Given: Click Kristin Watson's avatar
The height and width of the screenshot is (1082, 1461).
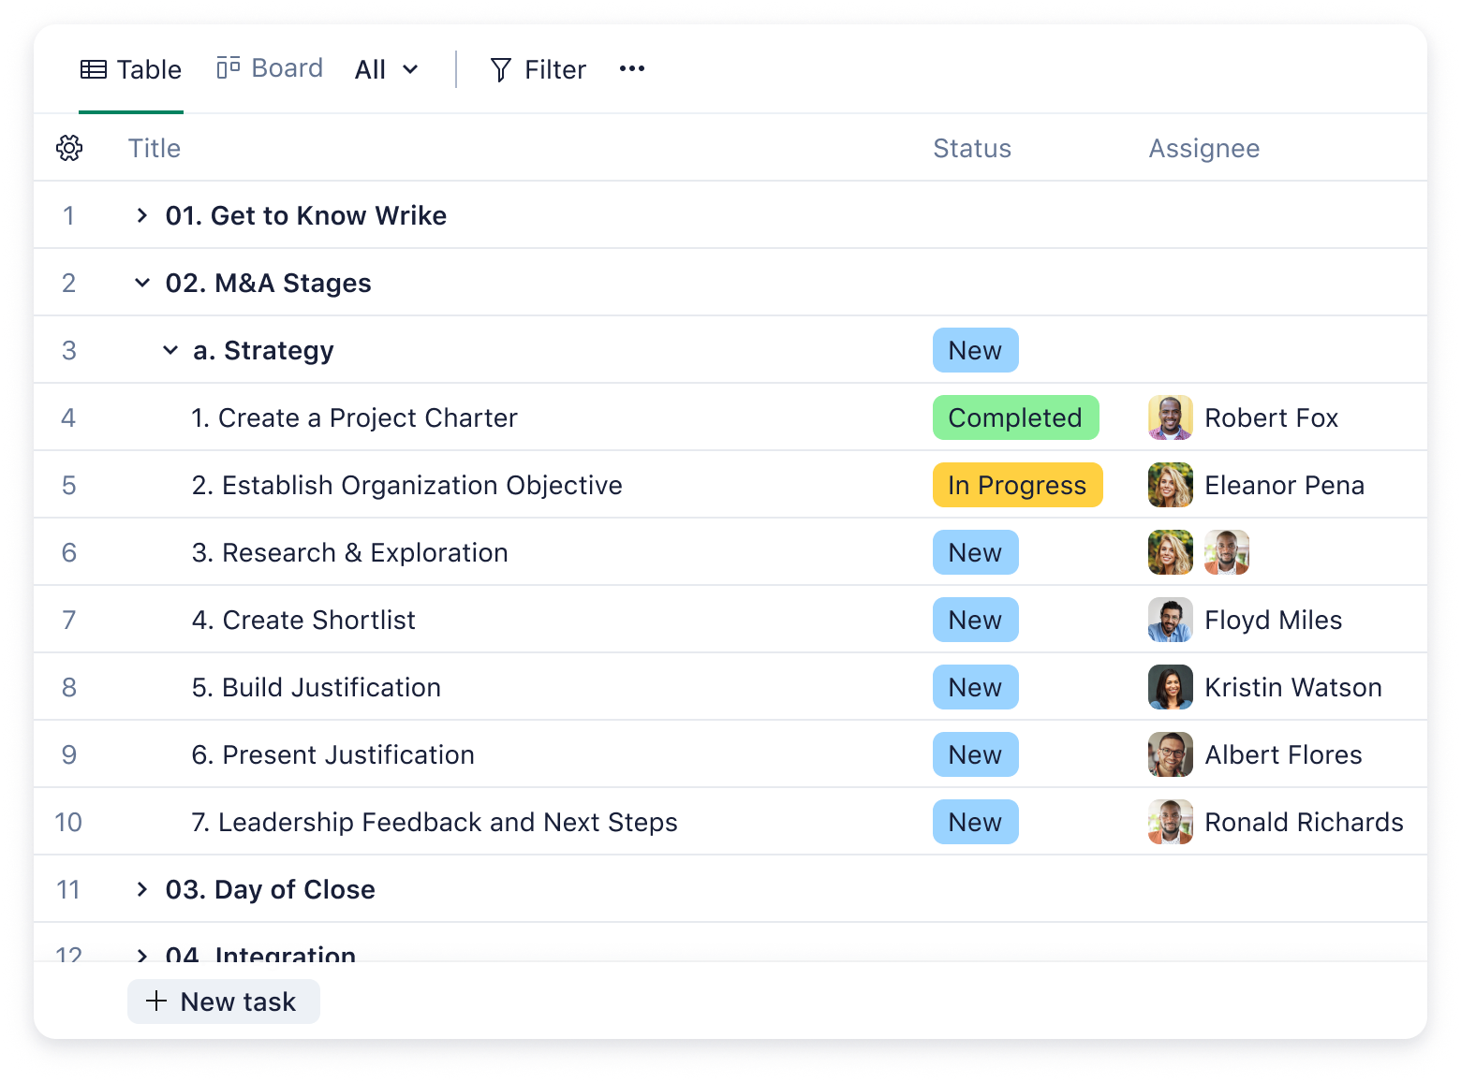Looking at the screenshot, I should pos(1171,687).
